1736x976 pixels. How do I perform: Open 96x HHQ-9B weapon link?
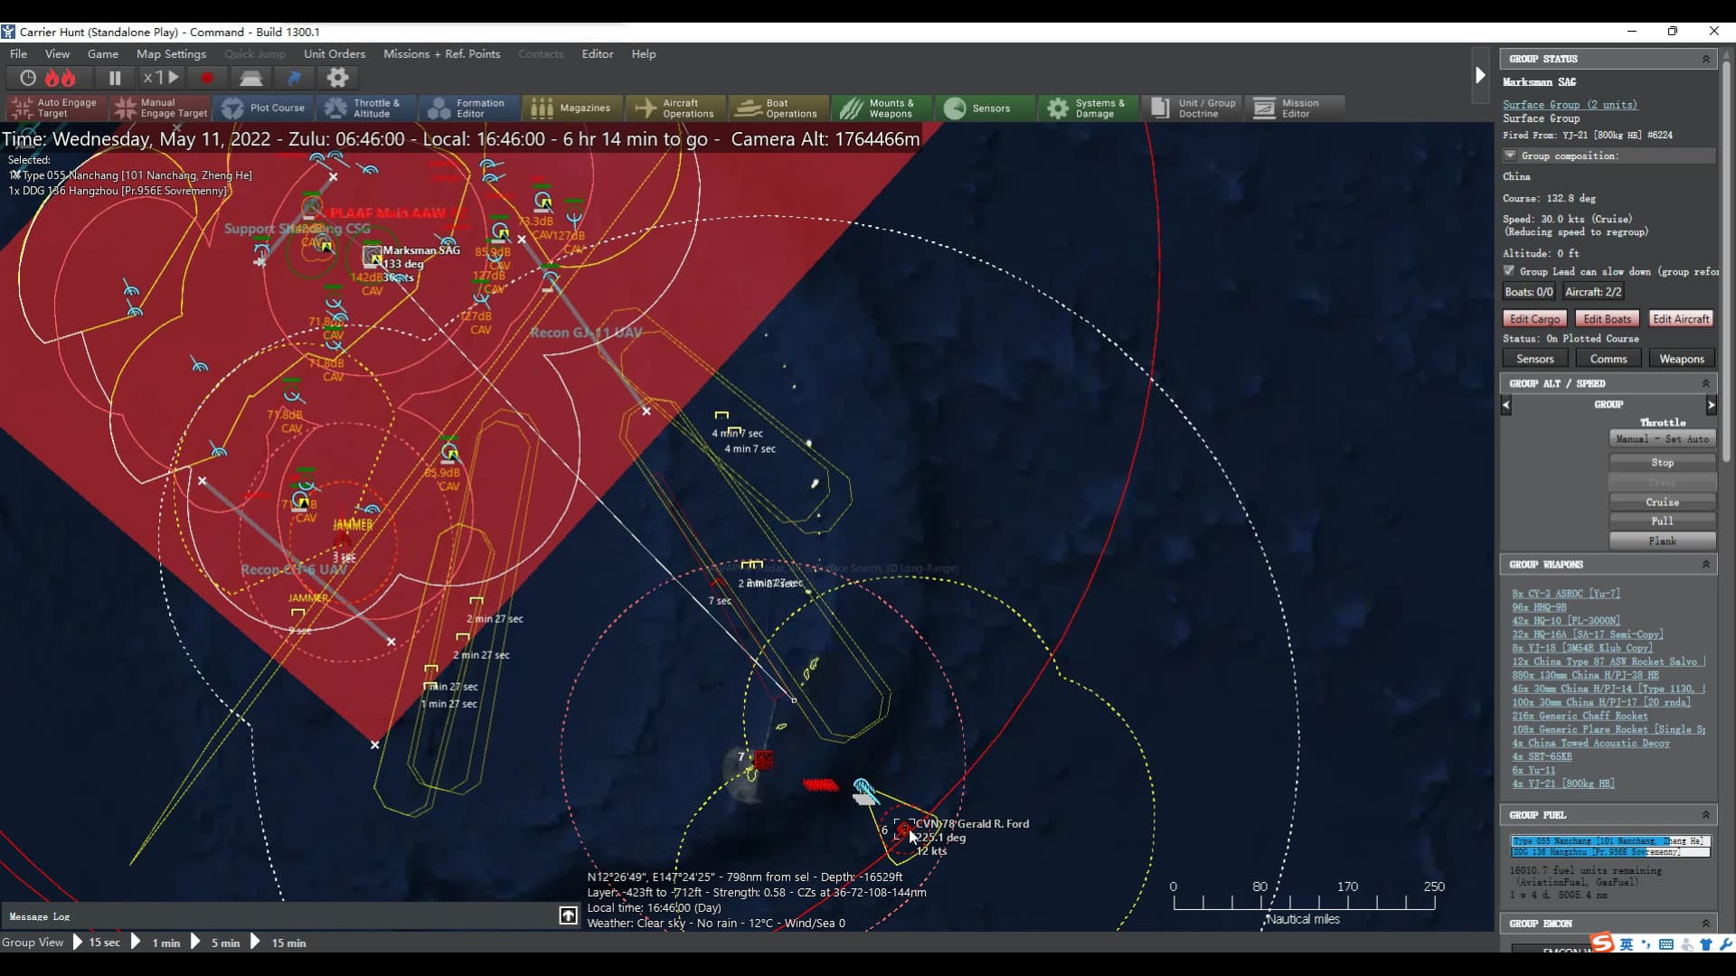[x=1539, y=607]
